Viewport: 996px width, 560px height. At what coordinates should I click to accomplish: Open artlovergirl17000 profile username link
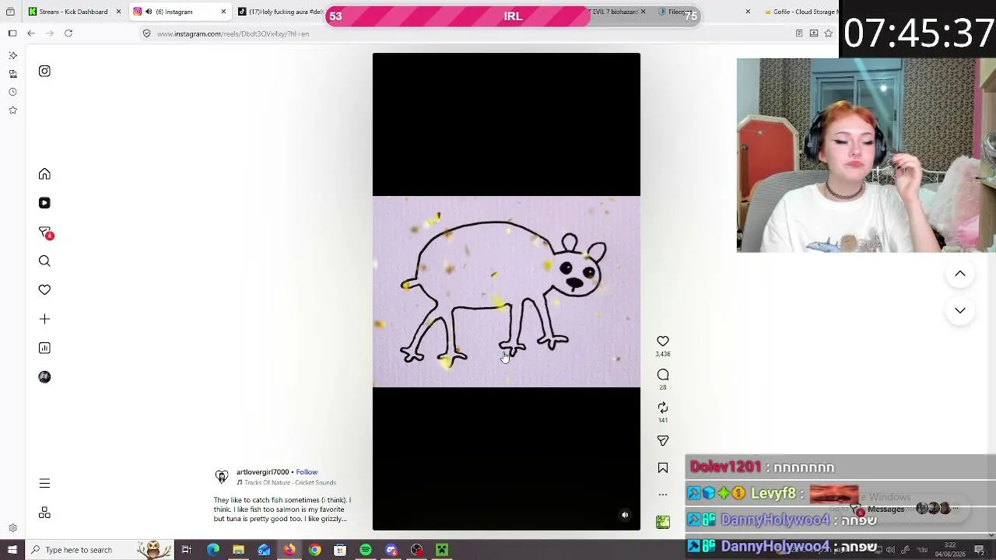262,472
